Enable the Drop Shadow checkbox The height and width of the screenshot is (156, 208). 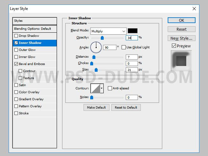tap(16, 36)
